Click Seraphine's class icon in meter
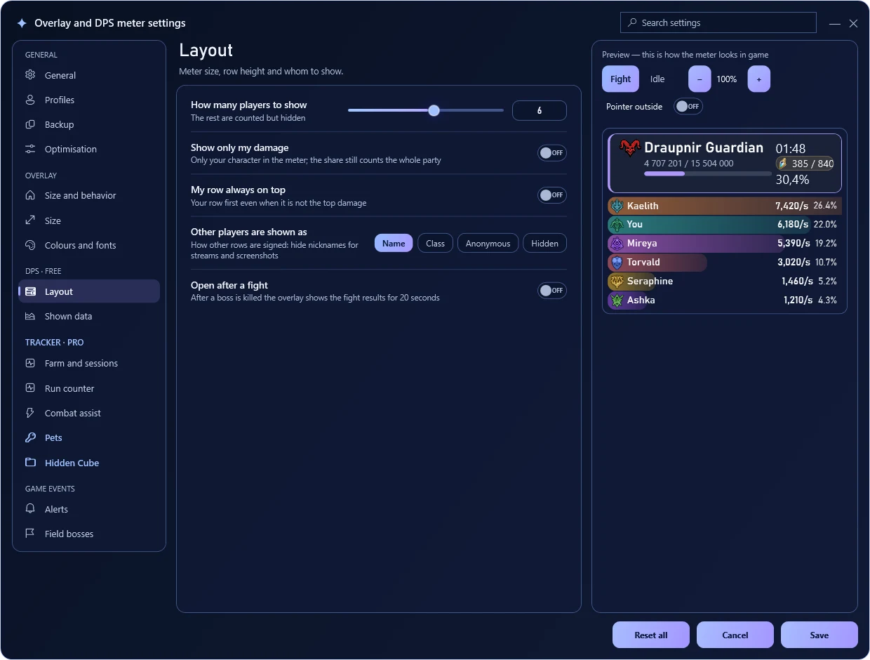The height and width of the screenshot is (660, 870). click(617, 282)
